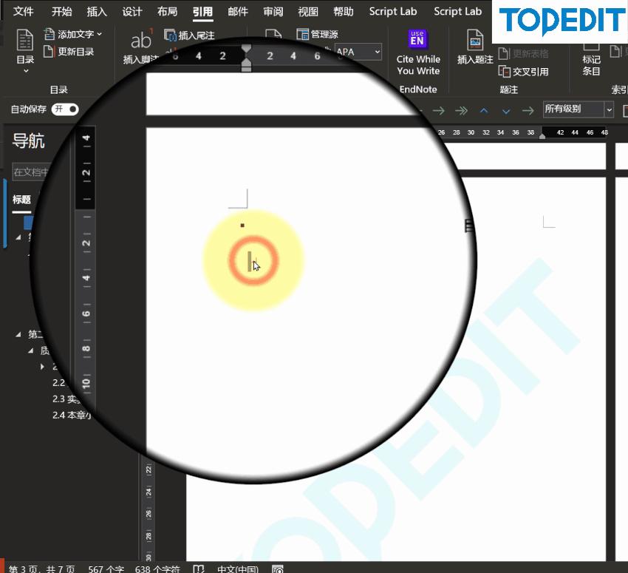The height and width of the screenshot is (573, 628).
Task: Click the 638 个字符 character count
Action: [x=157, y=569]
